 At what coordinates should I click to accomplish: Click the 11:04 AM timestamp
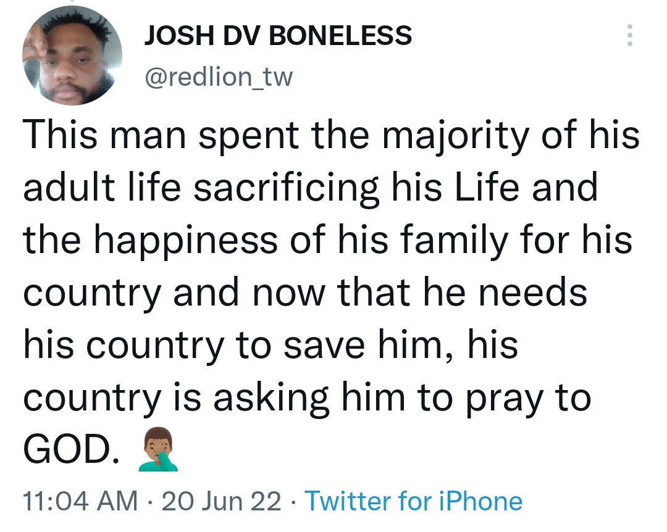coord(81,501)
